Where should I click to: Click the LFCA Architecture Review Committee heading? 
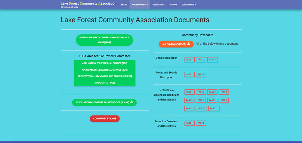click(105, 56)
